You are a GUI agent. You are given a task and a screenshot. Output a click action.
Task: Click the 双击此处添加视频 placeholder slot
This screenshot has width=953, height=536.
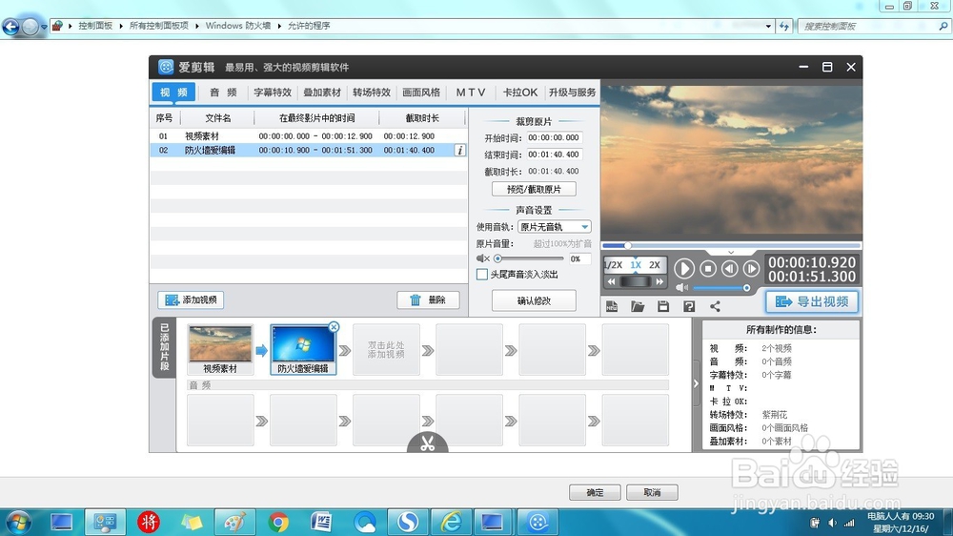pyautogui.click(x=386, y=349)
